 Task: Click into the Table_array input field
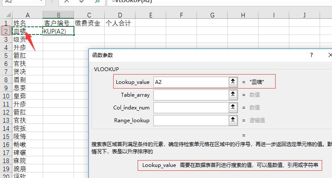click(x=191, y=95)
